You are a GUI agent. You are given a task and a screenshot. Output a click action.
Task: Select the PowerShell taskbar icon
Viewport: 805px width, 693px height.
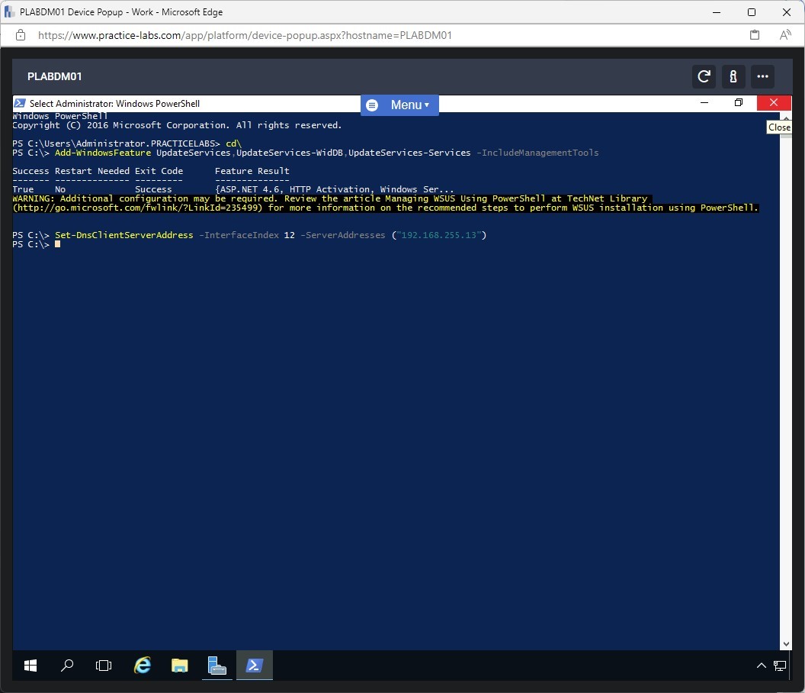255,666
